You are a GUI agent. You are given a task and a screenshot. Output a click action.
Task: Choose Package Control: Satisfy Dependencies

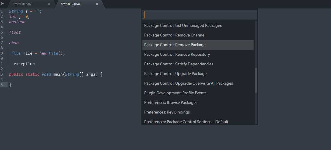point(179,64)
